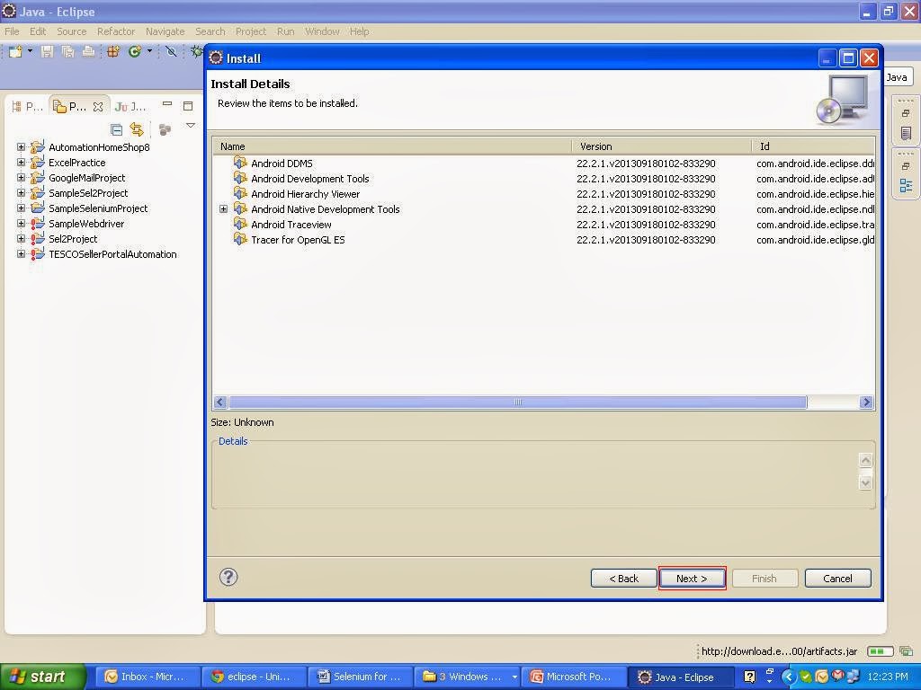
Task: Toggle the Skip All Breakpoints icon
Action: pyautogui.click(x=171, y=51)
